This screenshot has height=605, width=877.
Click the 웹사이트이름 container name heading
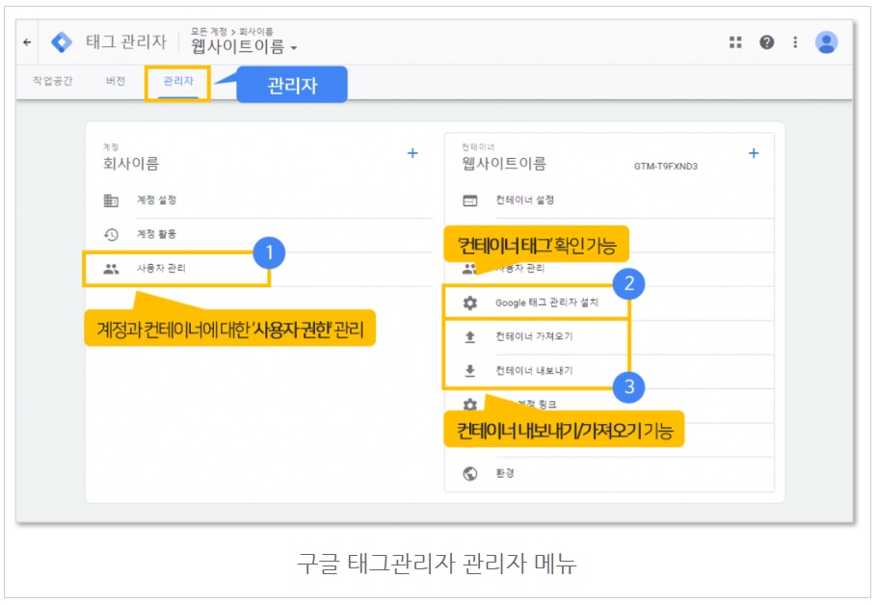coord(504,163)
